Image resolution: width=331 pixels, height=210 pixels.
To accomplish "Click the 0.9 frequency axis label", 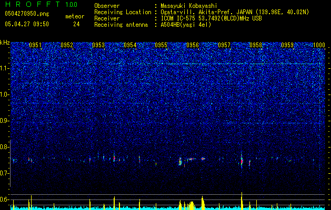I will 4,121.
